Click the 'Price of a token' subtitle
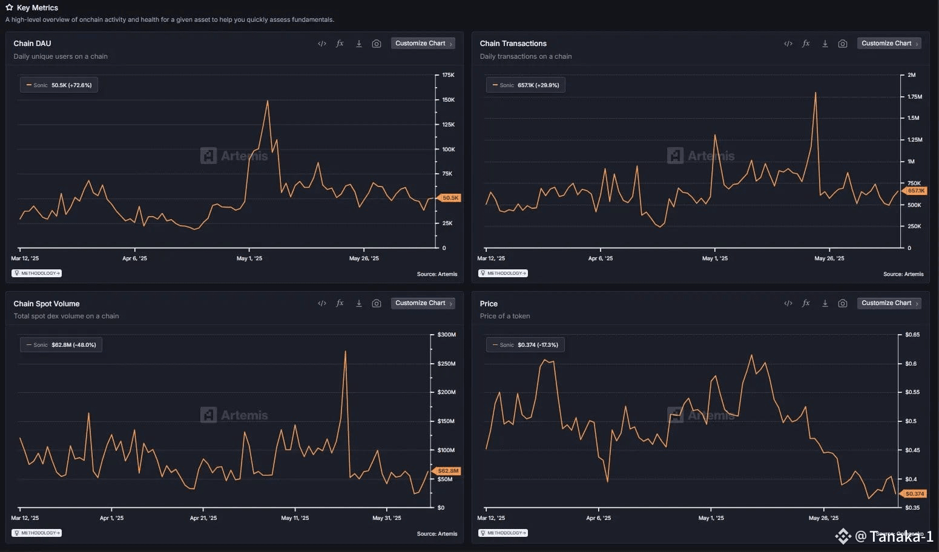The image size is (939, 552). tap(505, 316)
